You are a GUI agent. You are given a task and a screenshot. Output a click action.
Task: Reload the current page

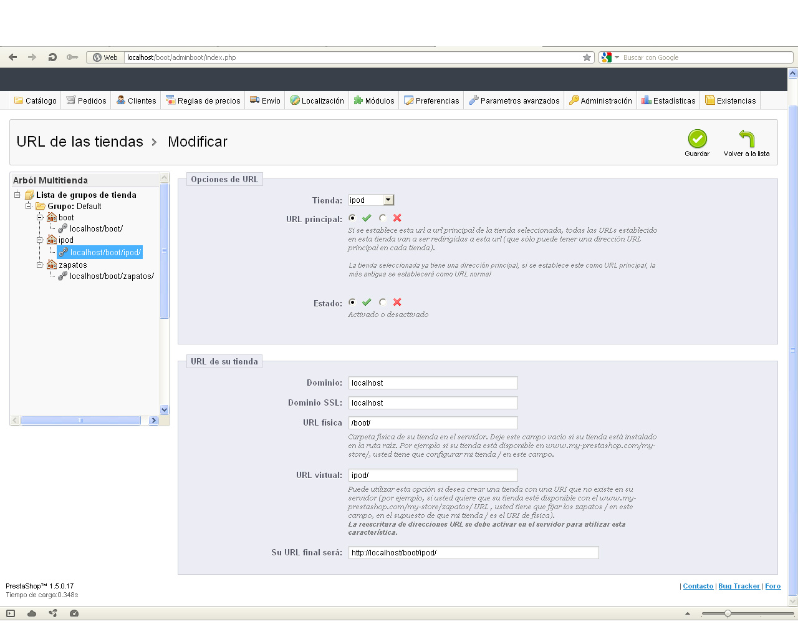click(52, 57)
